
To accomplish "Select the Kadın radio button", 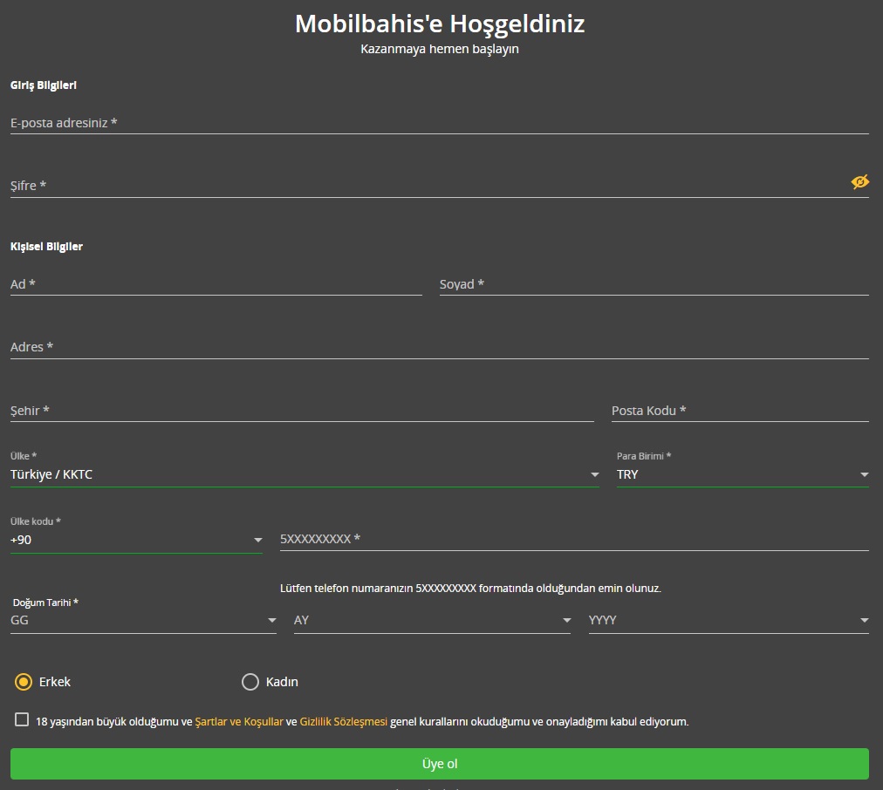I will [x=250, y=682].
